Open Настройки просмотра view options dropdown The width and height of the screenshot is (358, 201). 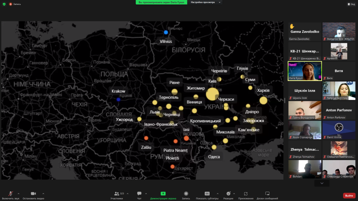click(x=205, y=2)
